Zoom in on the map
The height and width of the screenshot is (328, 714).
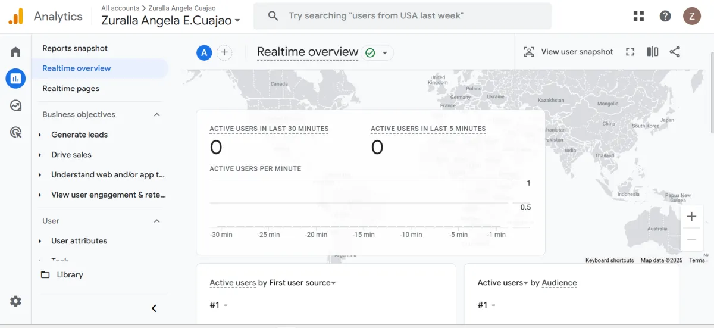[x=691, y=217]
